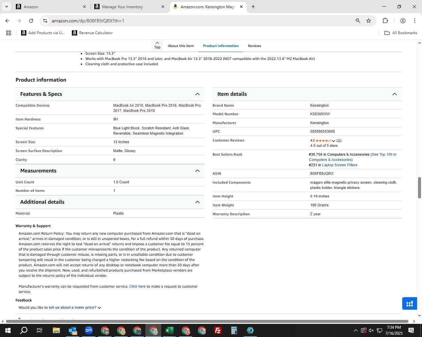Close the first Amazon tab
422x337 pixels.
coord(84,7)
